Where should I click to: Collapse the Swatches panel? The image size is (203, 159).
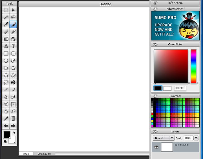(x=155, y=96)
